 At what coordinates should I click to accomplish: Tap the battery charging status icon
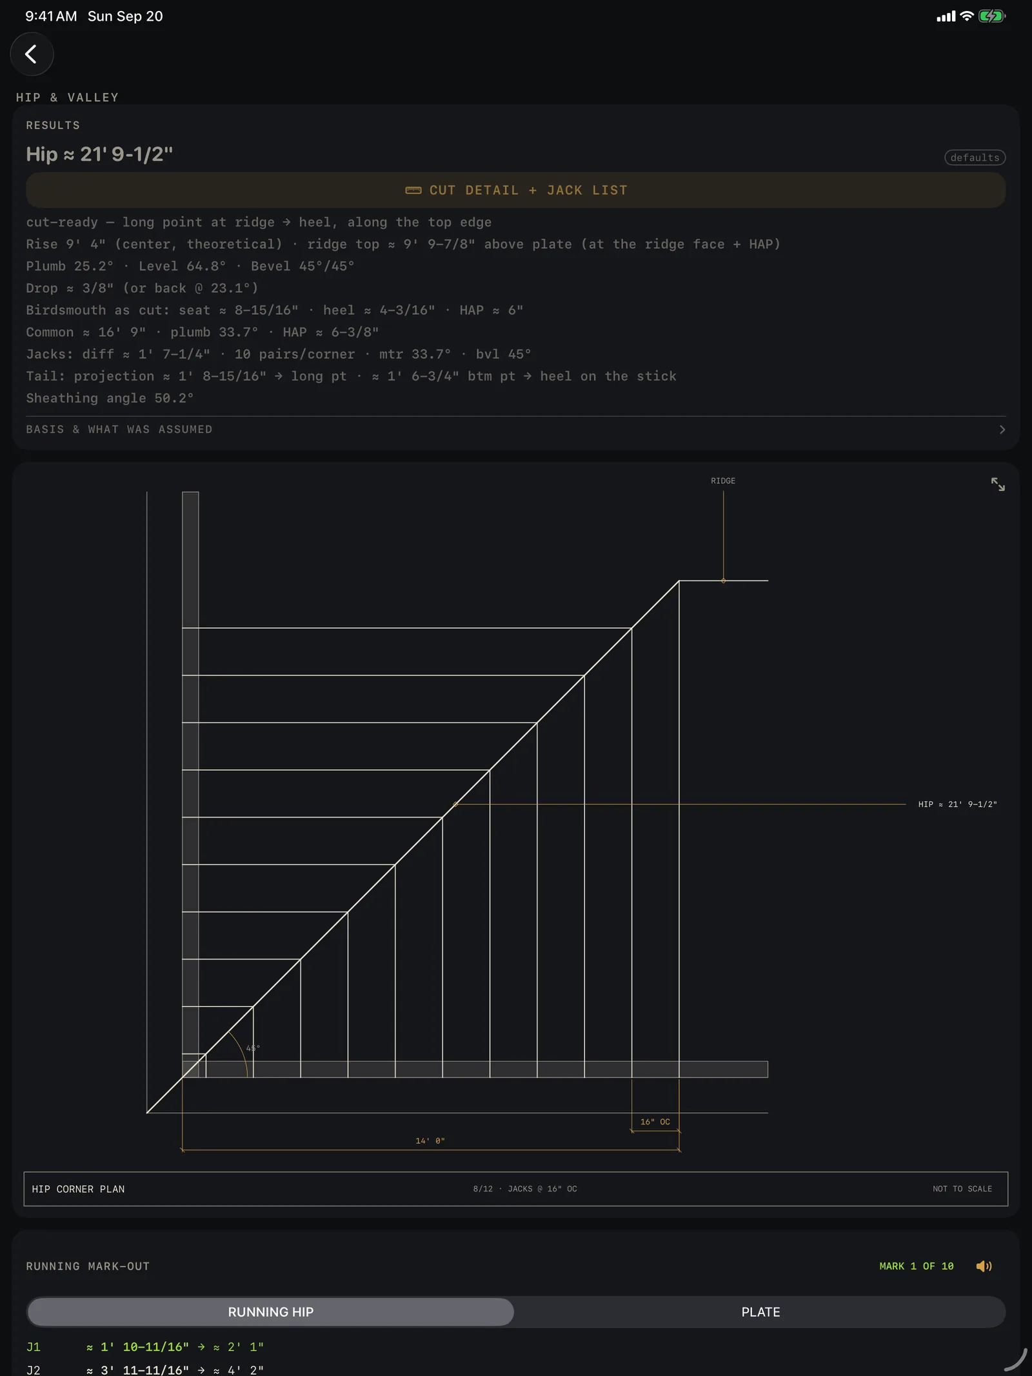coord(991,16)
